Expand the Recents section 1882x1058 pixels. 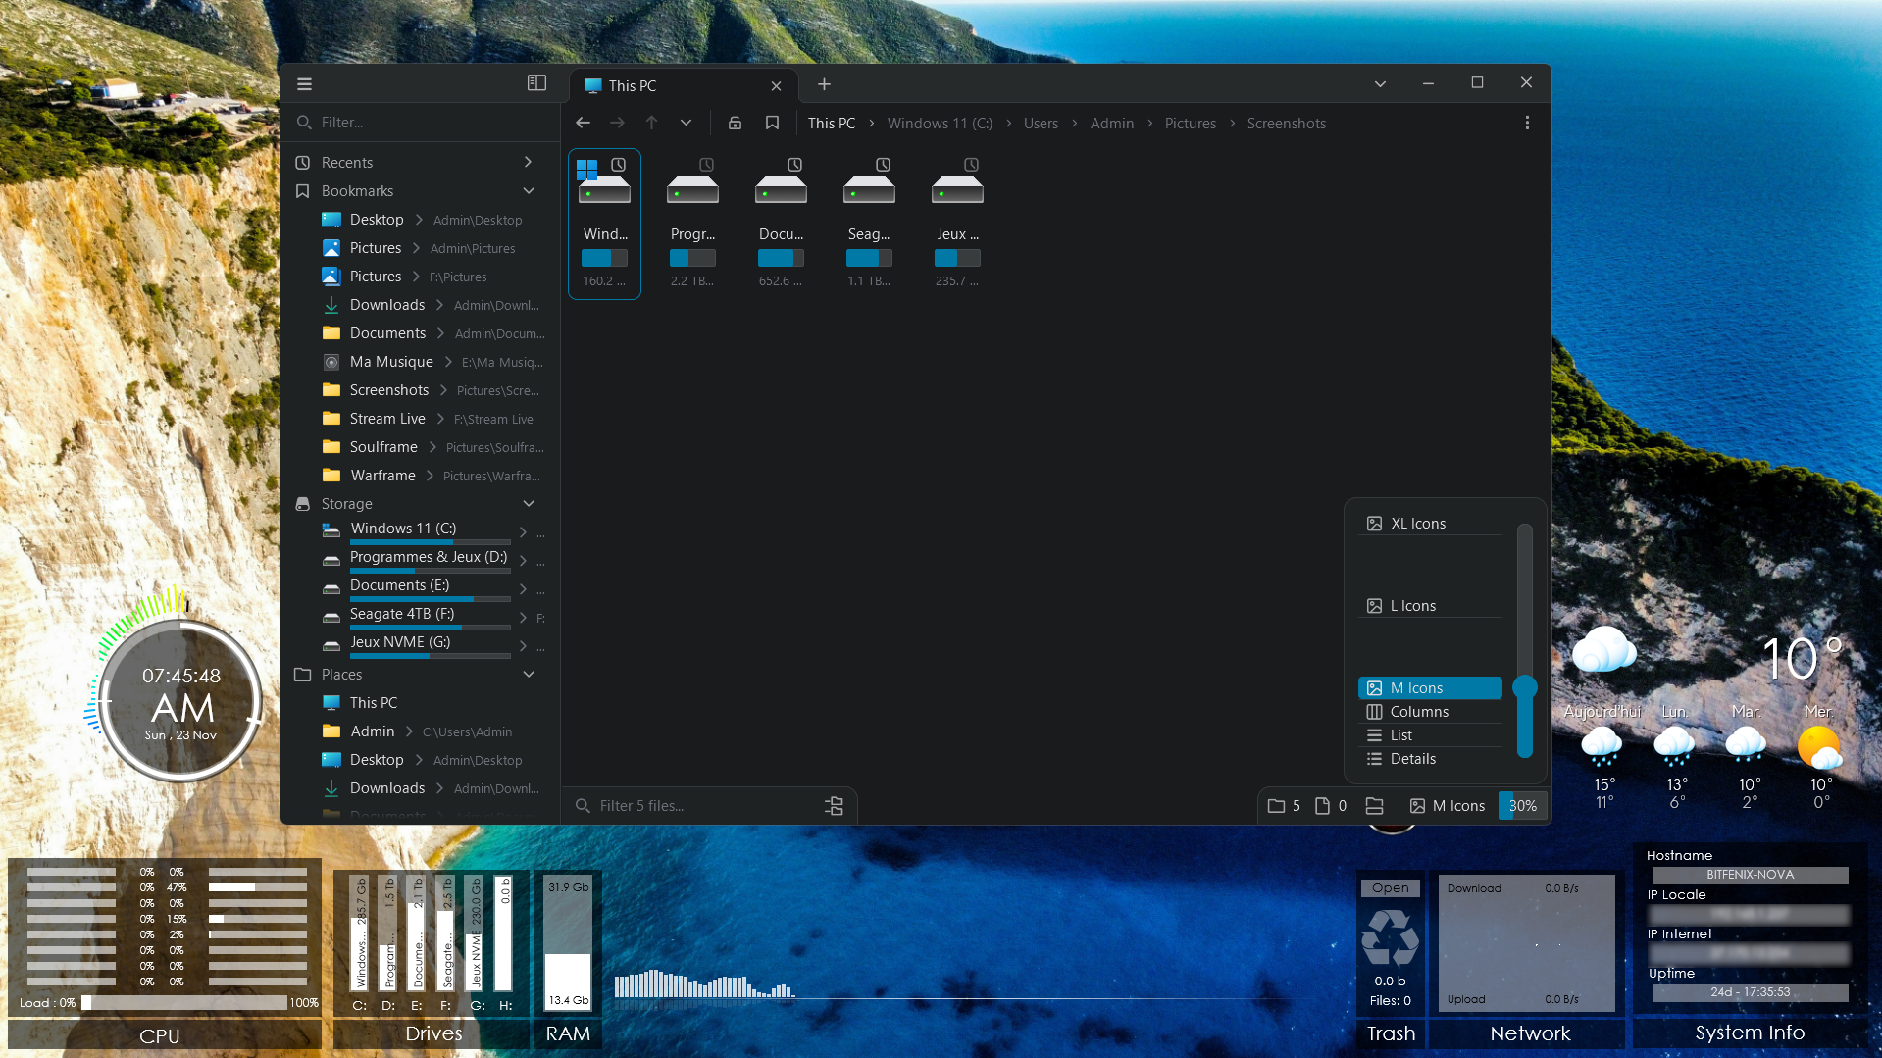528,162
